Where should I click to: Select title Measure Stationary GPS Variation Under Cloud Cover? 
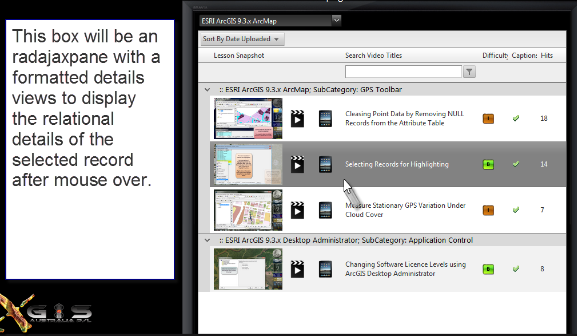405,210
